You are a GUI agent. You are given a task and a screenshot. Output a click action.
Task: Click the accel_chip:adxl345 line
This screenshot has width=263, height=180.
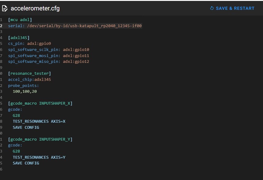click(x=30, y=80)
